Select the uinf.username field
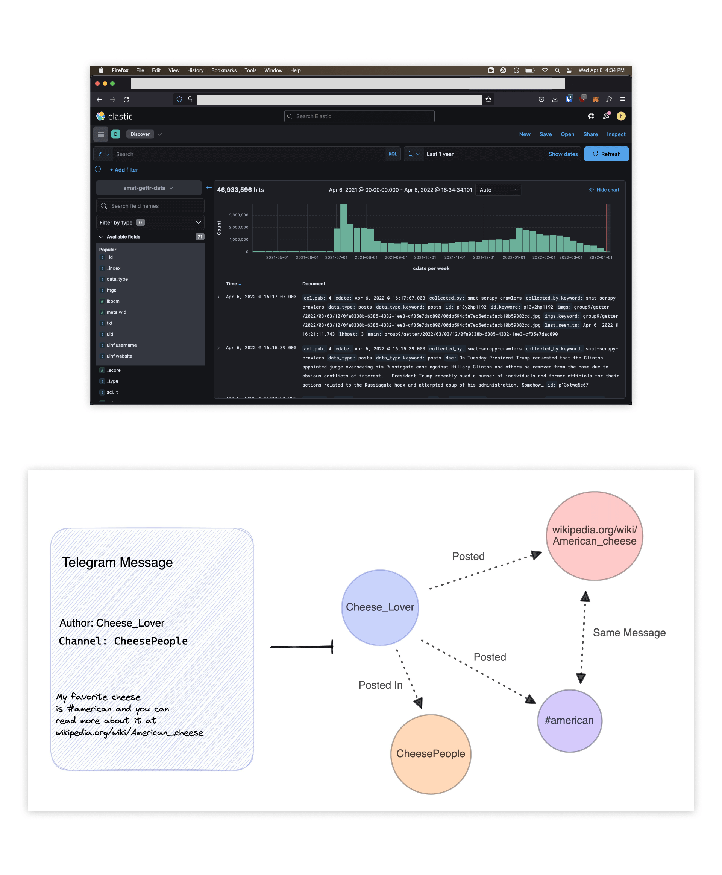 coord(121,345)
